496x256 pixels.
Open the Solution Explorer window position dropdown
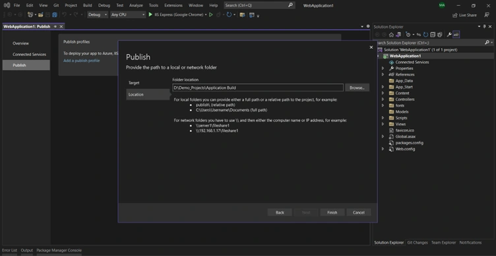click(479, 26)
